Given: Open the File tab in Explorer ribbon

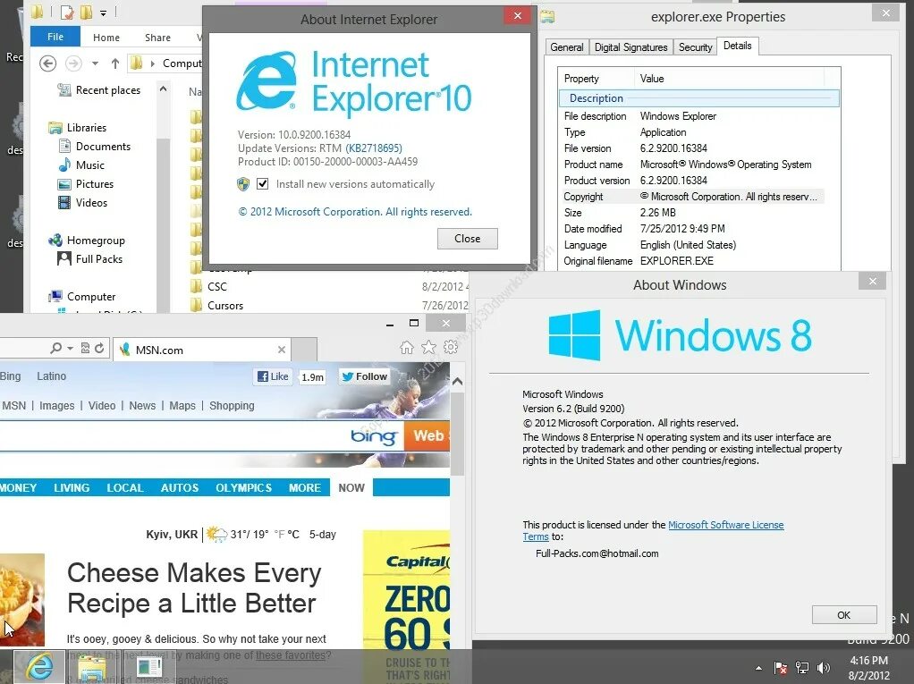Looking at the screenshot, I should pyautogui.click(x=55, y=37).
